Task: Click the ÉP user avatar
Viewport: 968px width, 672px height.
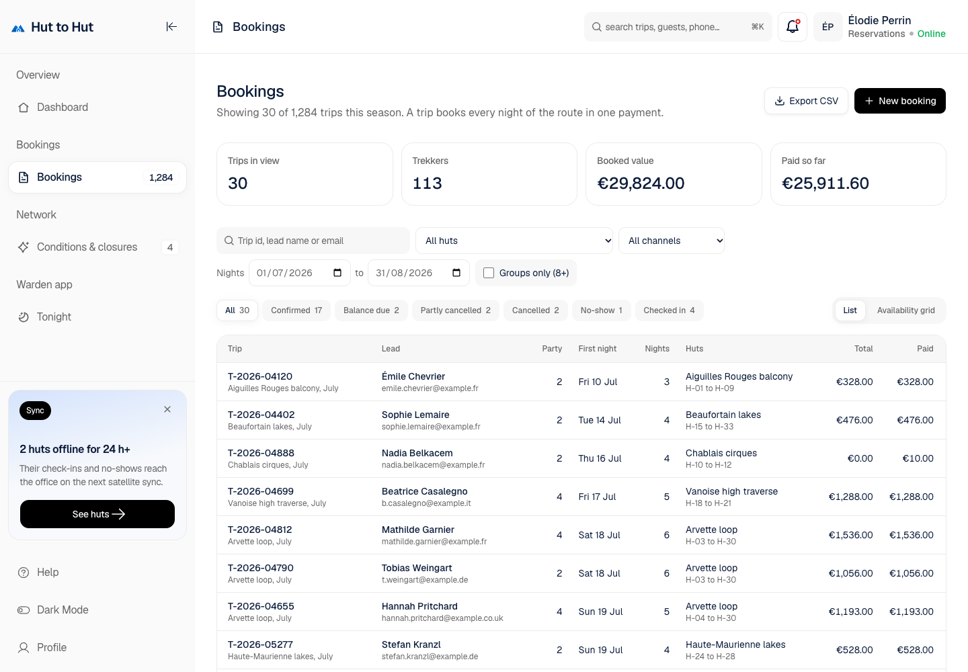Action: tap(828, 27)
